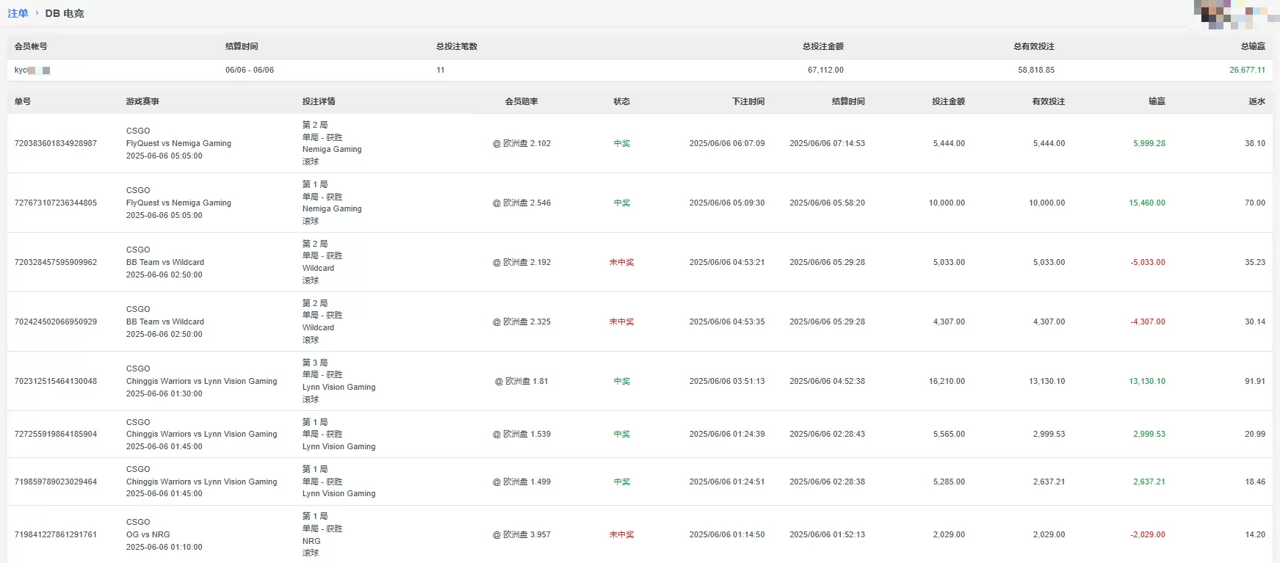This screenshot has width=1280, height=563.
Task: Select the DB 电竞 breadcrumb title
Action: pyautogui.click(x=65, y=13)
